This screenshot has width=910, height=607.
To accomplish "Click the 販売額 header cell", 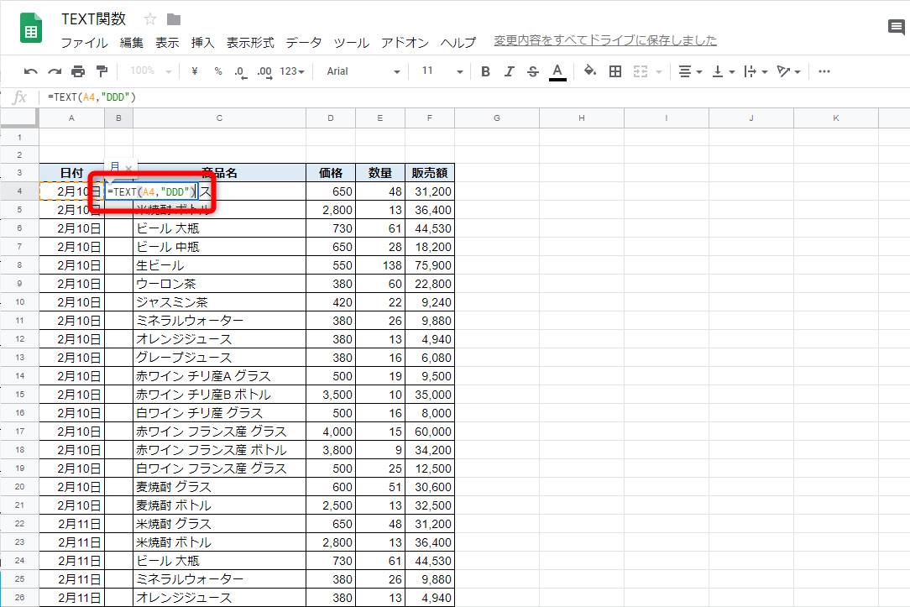I will click(430, 173).
